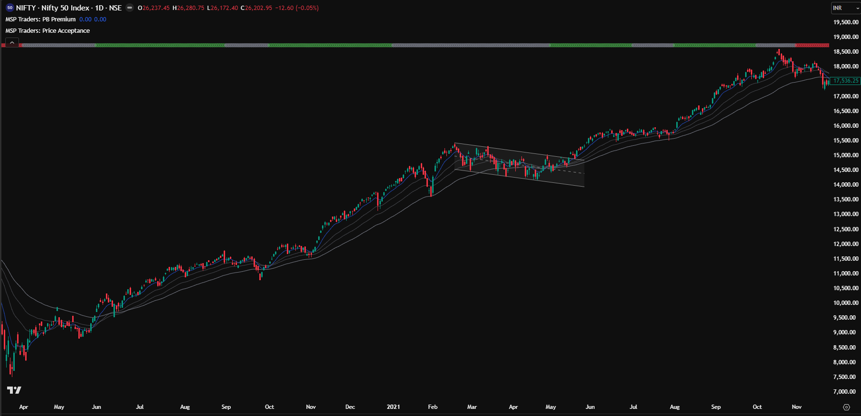Click the Nifty 50 symbol logo badge
Screen dimensions: 861x416
tap(9, 8)
